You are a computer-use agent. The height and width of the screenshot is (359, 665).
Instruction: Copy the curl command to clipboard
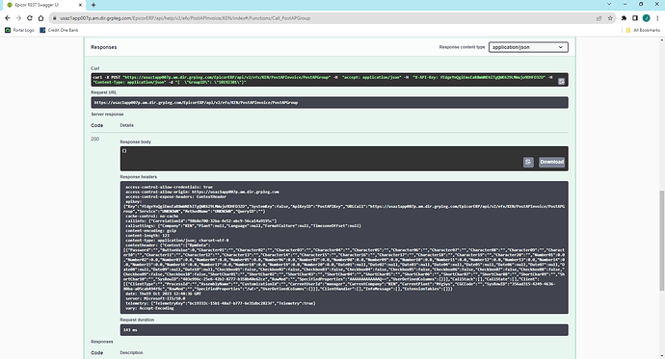click(x=561, y=81)
